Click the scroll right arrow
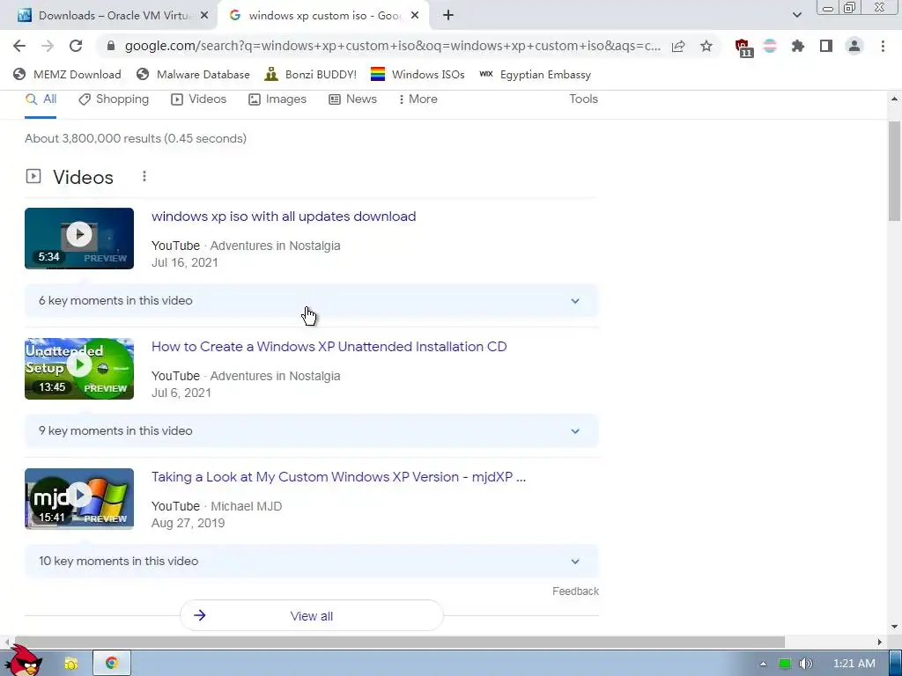This screenshot has height=676, width=902. [x=879, y=642]
